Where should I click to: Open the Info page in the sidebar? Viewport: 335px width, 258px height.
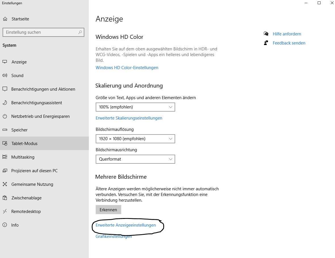tap(45, 225)
